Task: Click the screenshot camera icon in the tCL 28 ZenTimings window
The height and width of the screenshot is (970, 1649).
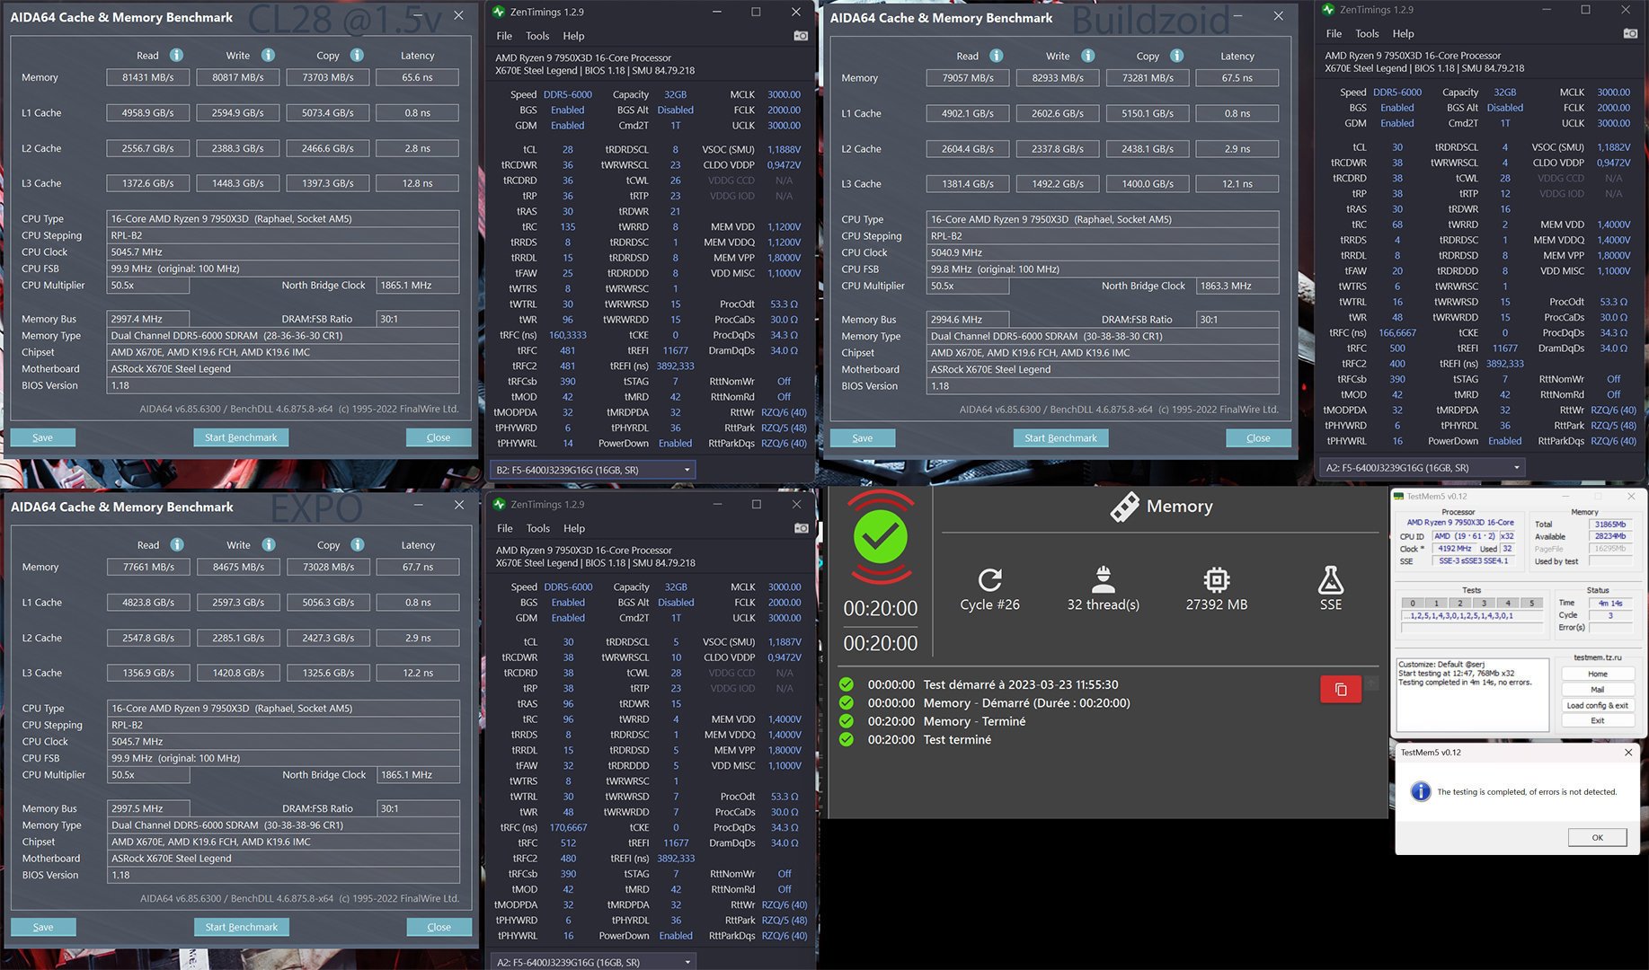Action: coord(801,36)
